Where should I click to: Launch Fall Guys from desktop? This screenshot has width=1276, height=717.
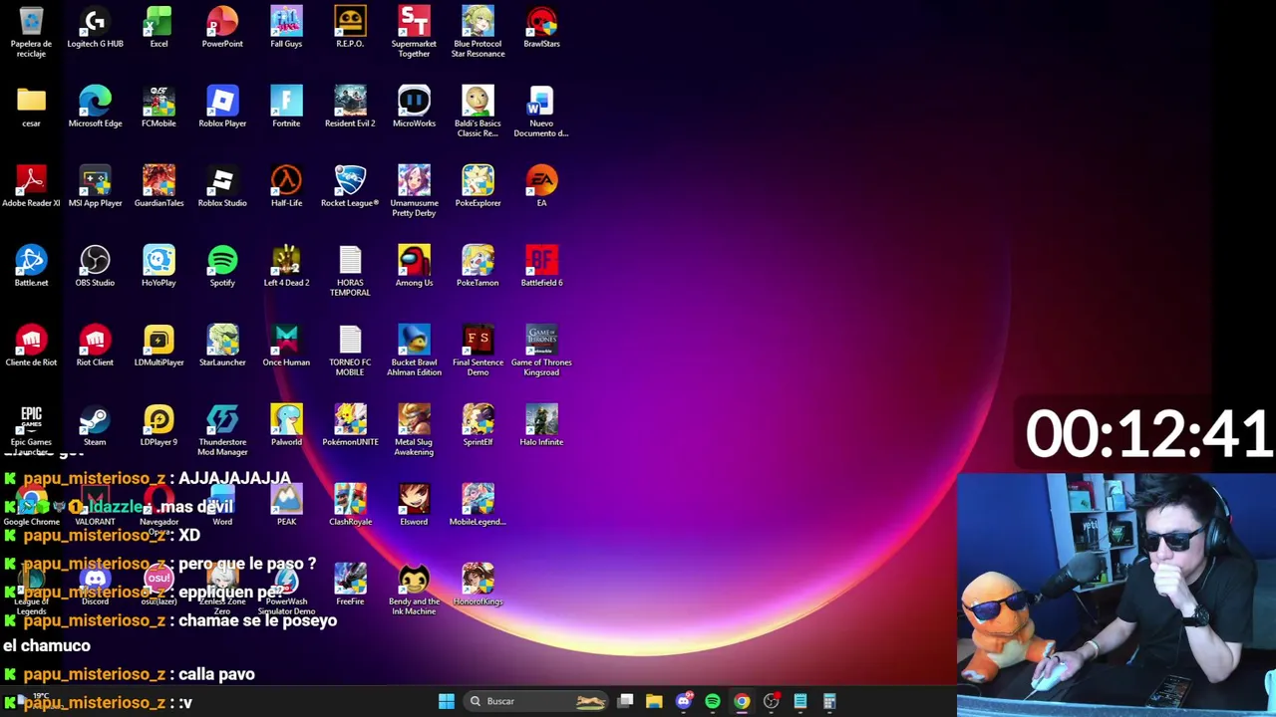tap(286, 28)
